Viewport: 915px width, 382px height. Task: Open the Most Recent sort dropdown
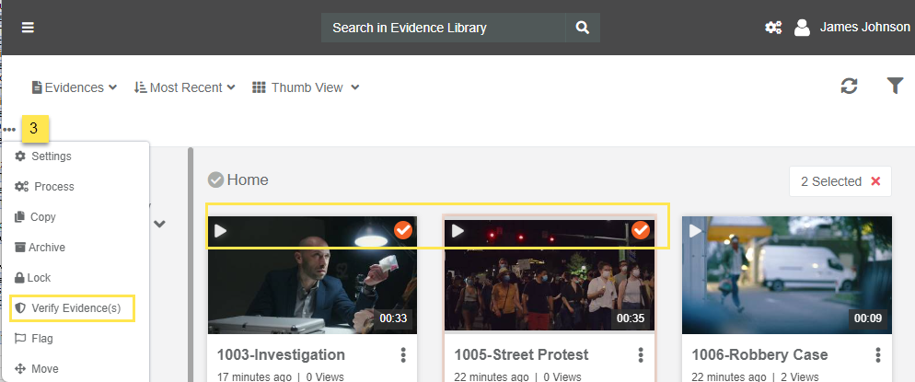tap(185, 87)
